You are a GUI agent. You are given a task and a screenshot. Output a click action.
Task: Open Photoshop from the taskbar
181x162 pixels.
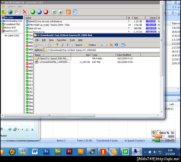(x=46, y=151)
